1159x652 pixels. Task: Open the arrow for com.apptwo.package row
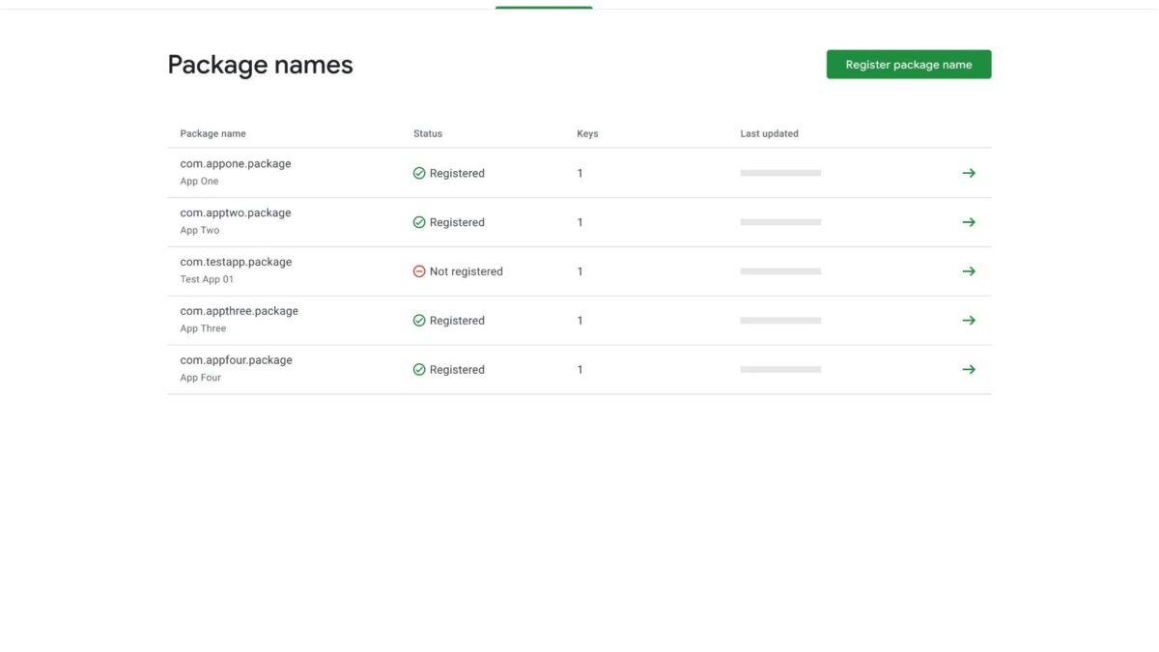coord(969,221)
